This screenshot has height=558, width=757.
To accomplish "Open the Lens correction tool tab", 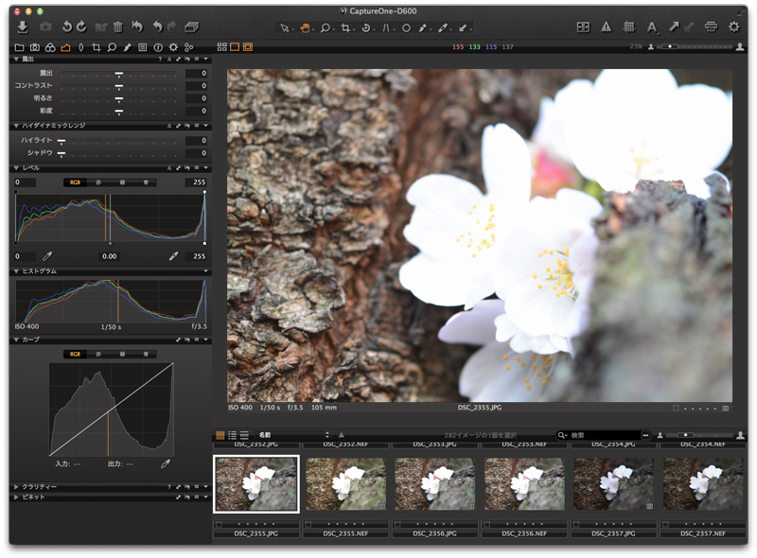I will click(x=80, y=46).
